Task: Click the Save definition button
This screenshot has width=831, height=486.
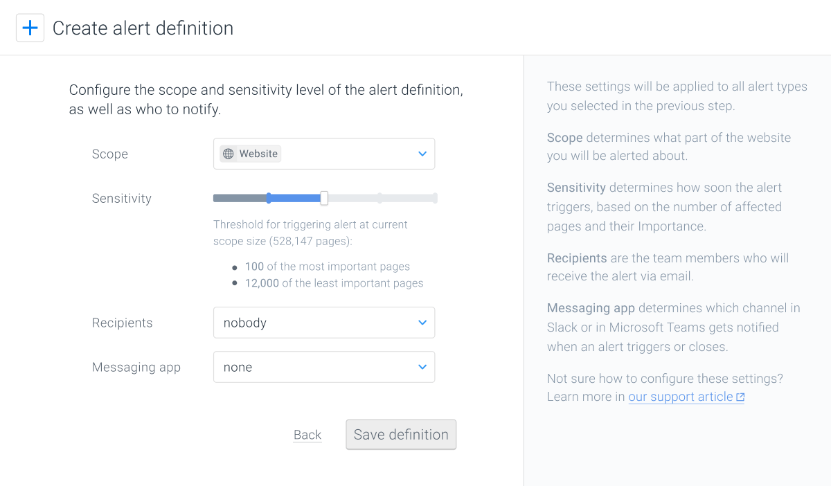Action: pos(401,435)
